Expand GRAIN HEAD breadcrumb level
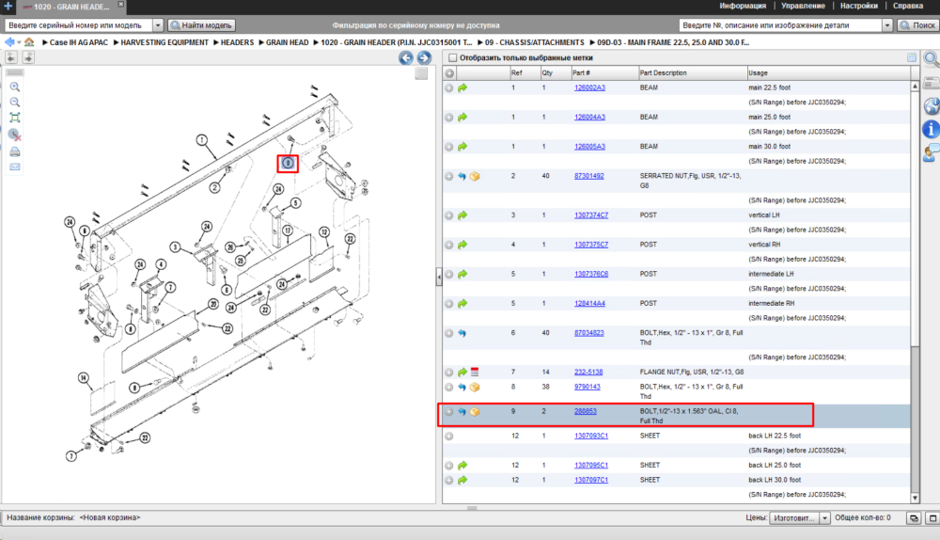 [261, 42]
